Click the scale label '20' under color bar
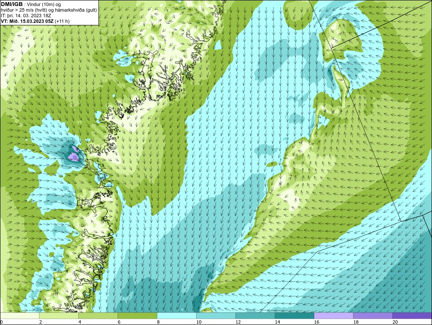432x325 pixels. 395,322
